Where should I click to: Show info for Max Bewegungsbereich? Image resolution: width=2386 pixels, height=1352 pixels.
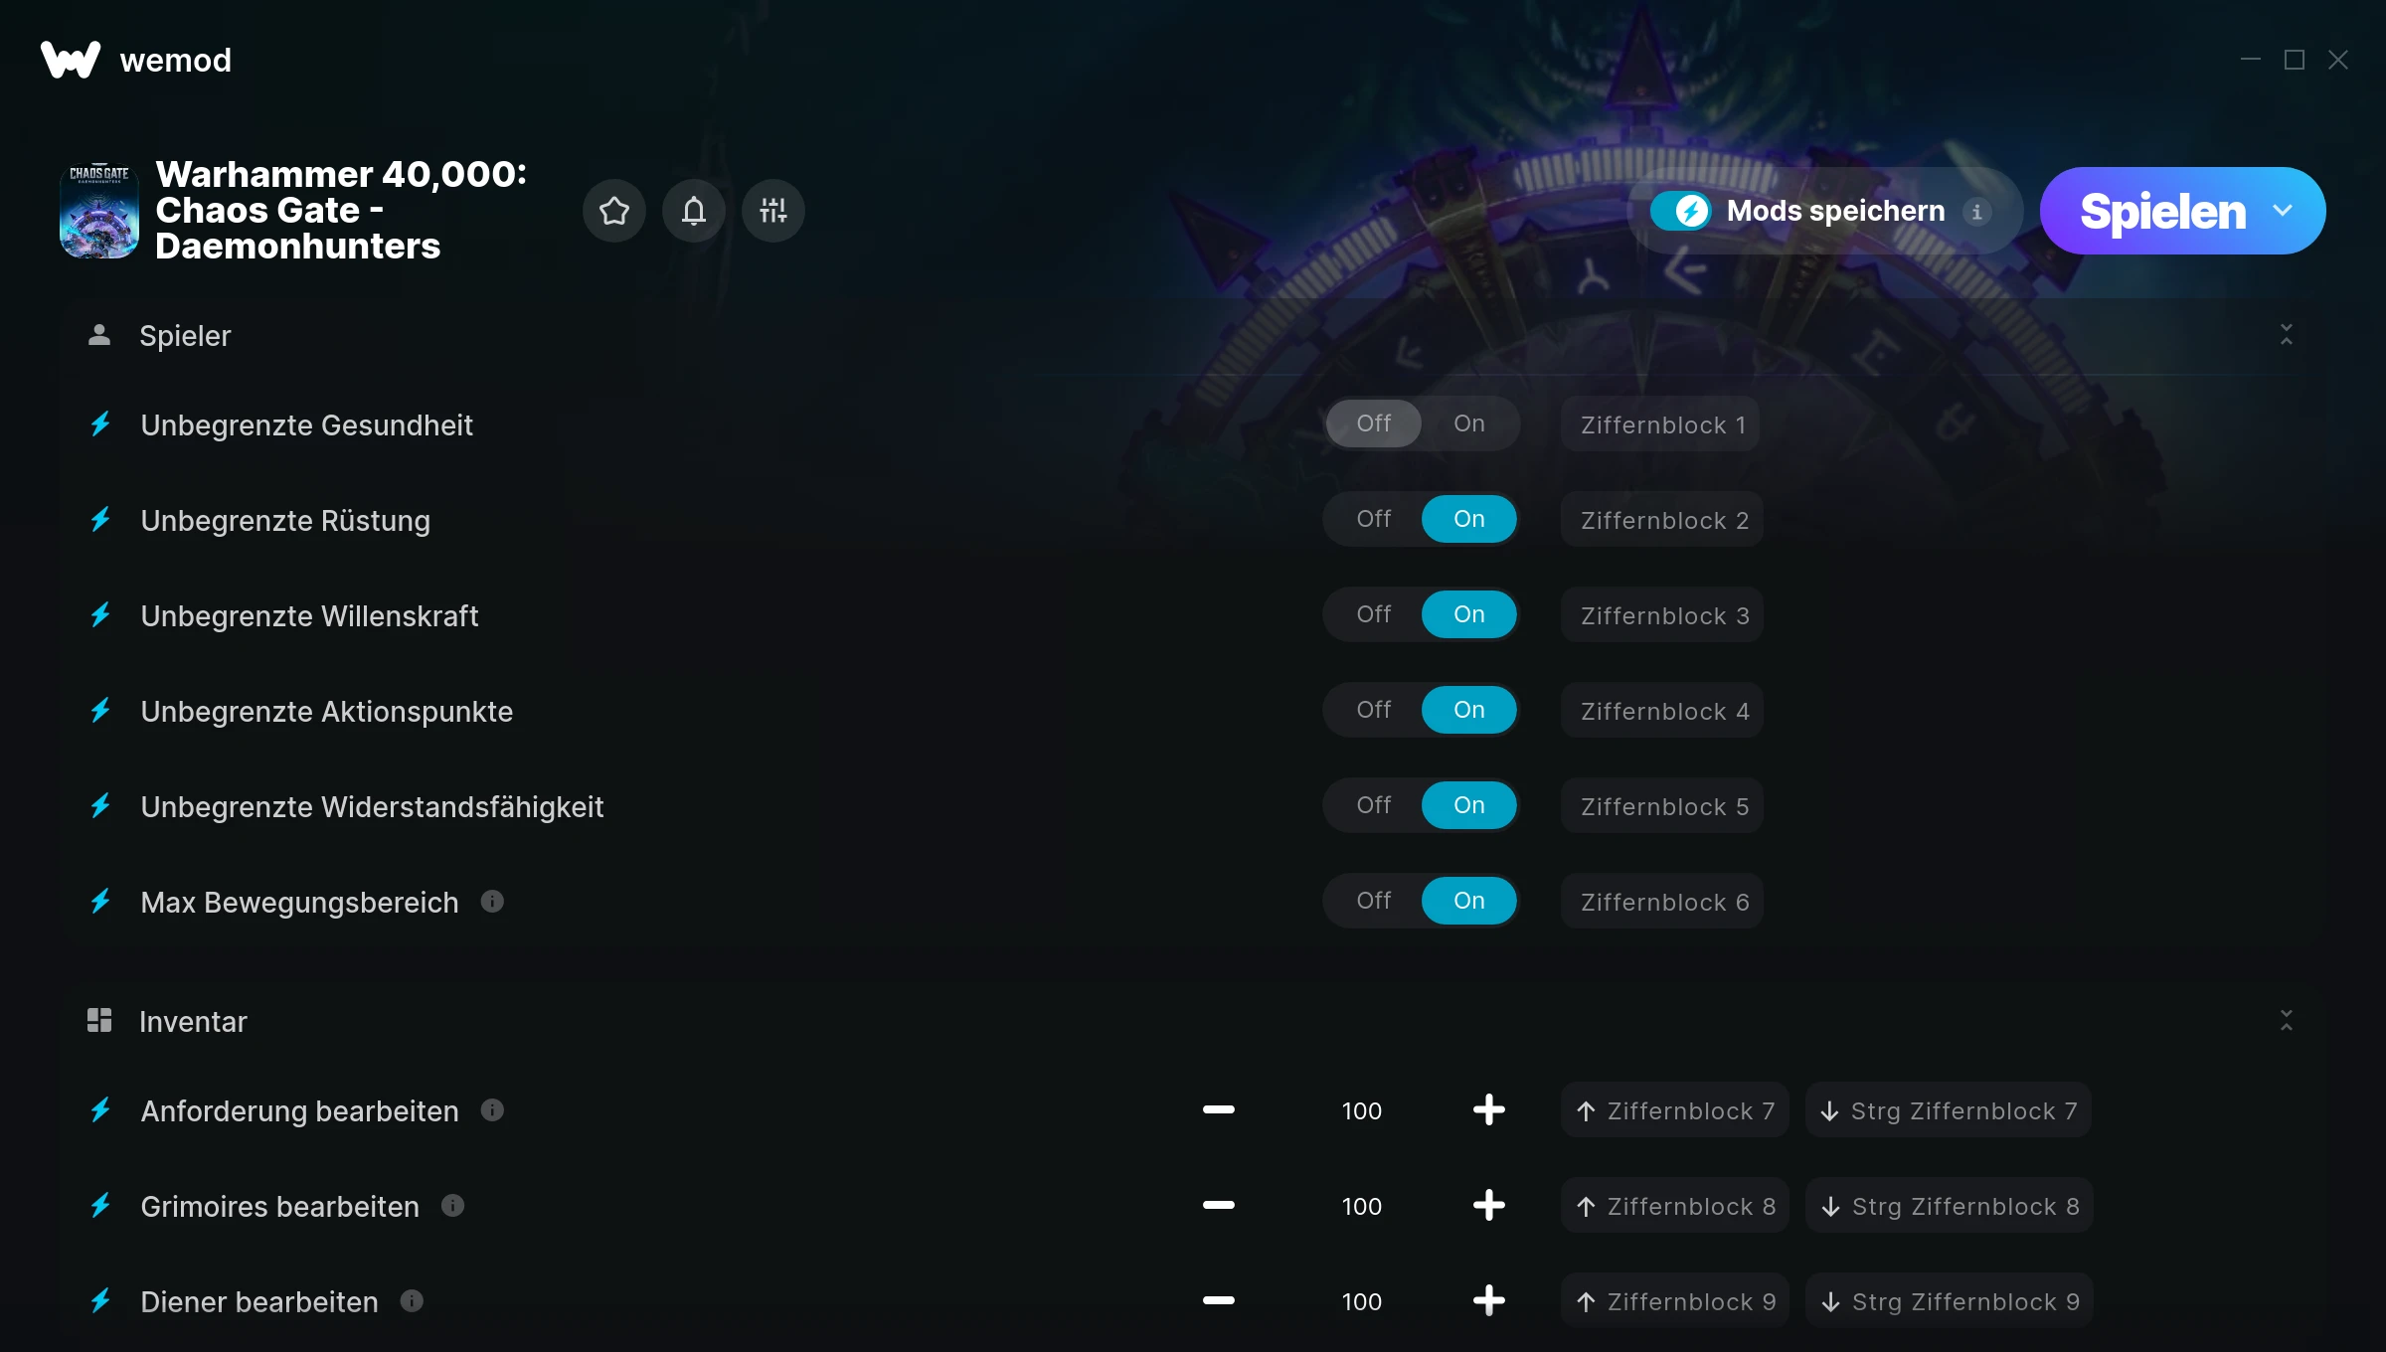point(492,902)
